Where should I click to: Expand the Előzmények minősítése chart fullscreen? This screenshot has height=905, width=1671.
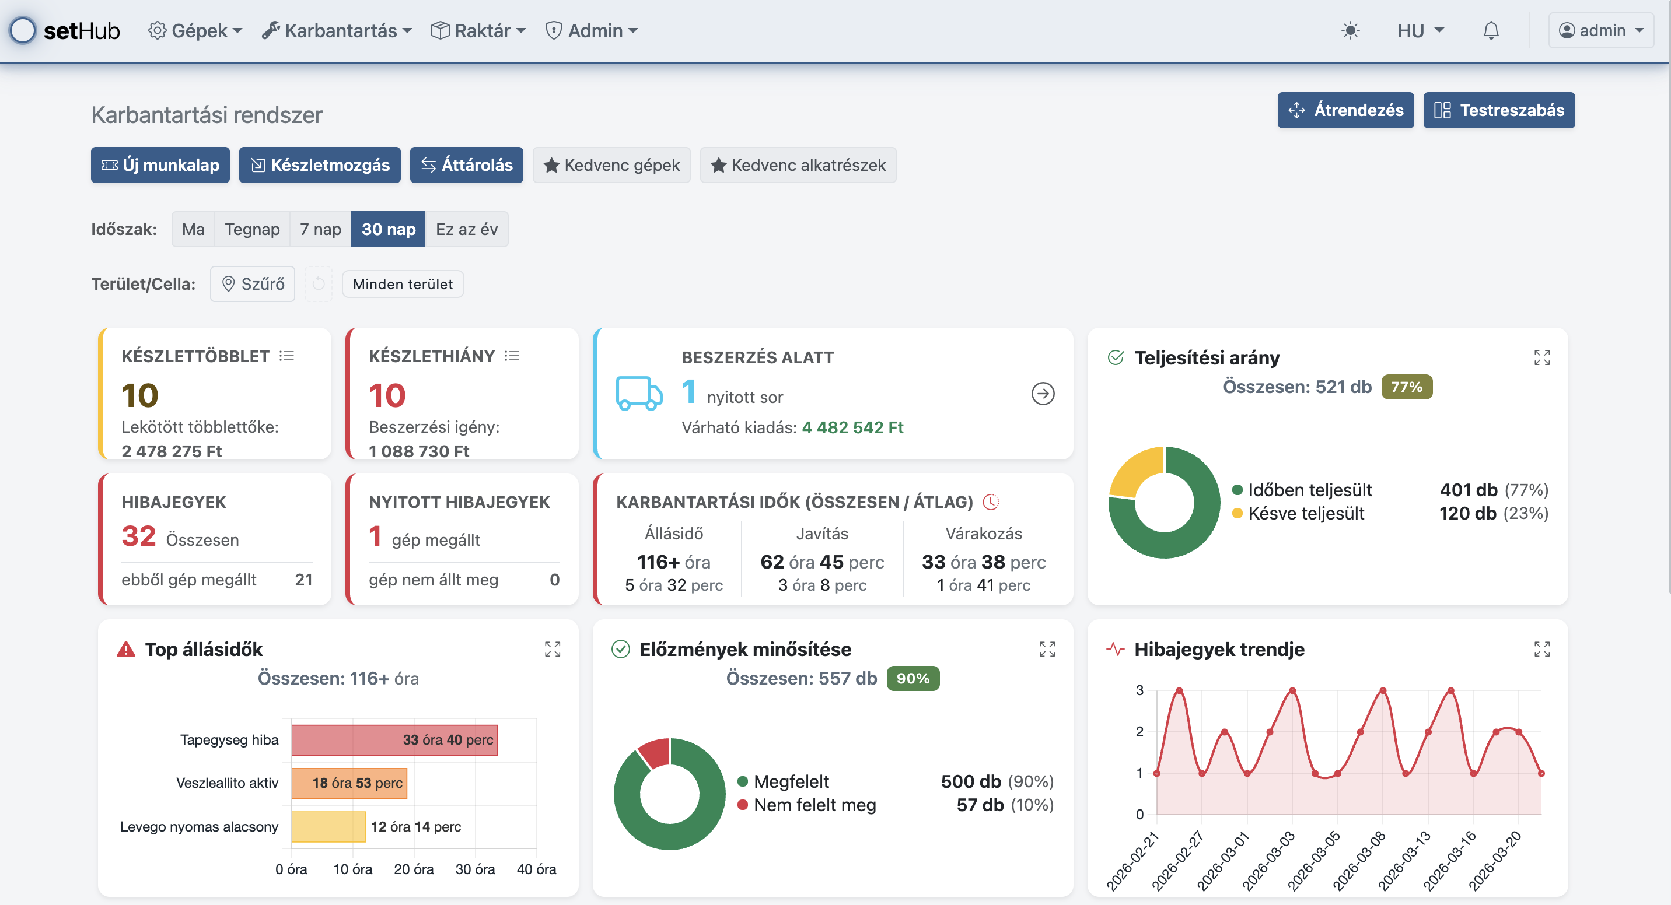click(1047, 649)
